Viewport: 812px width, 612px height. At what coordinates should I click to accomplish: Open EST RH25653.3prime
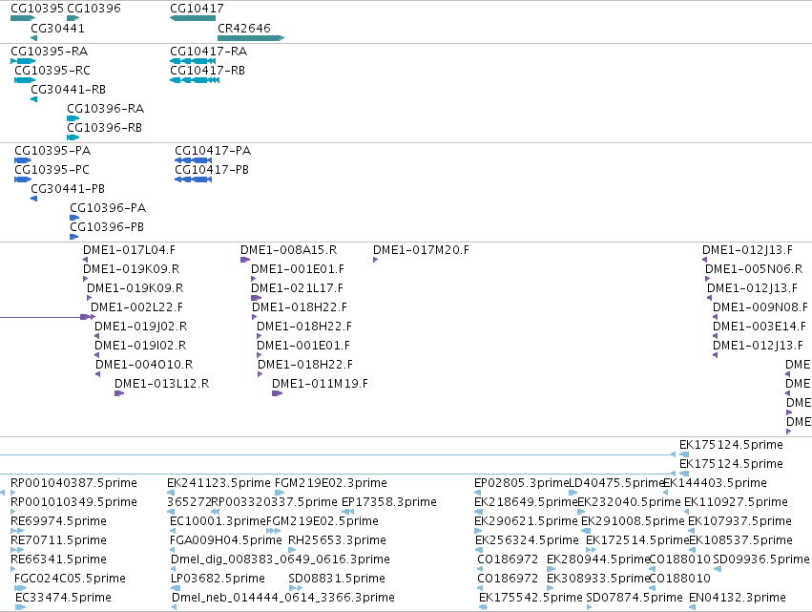coord(337,540)
